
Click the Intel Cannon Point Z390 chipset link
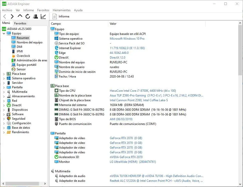(139, 100)
